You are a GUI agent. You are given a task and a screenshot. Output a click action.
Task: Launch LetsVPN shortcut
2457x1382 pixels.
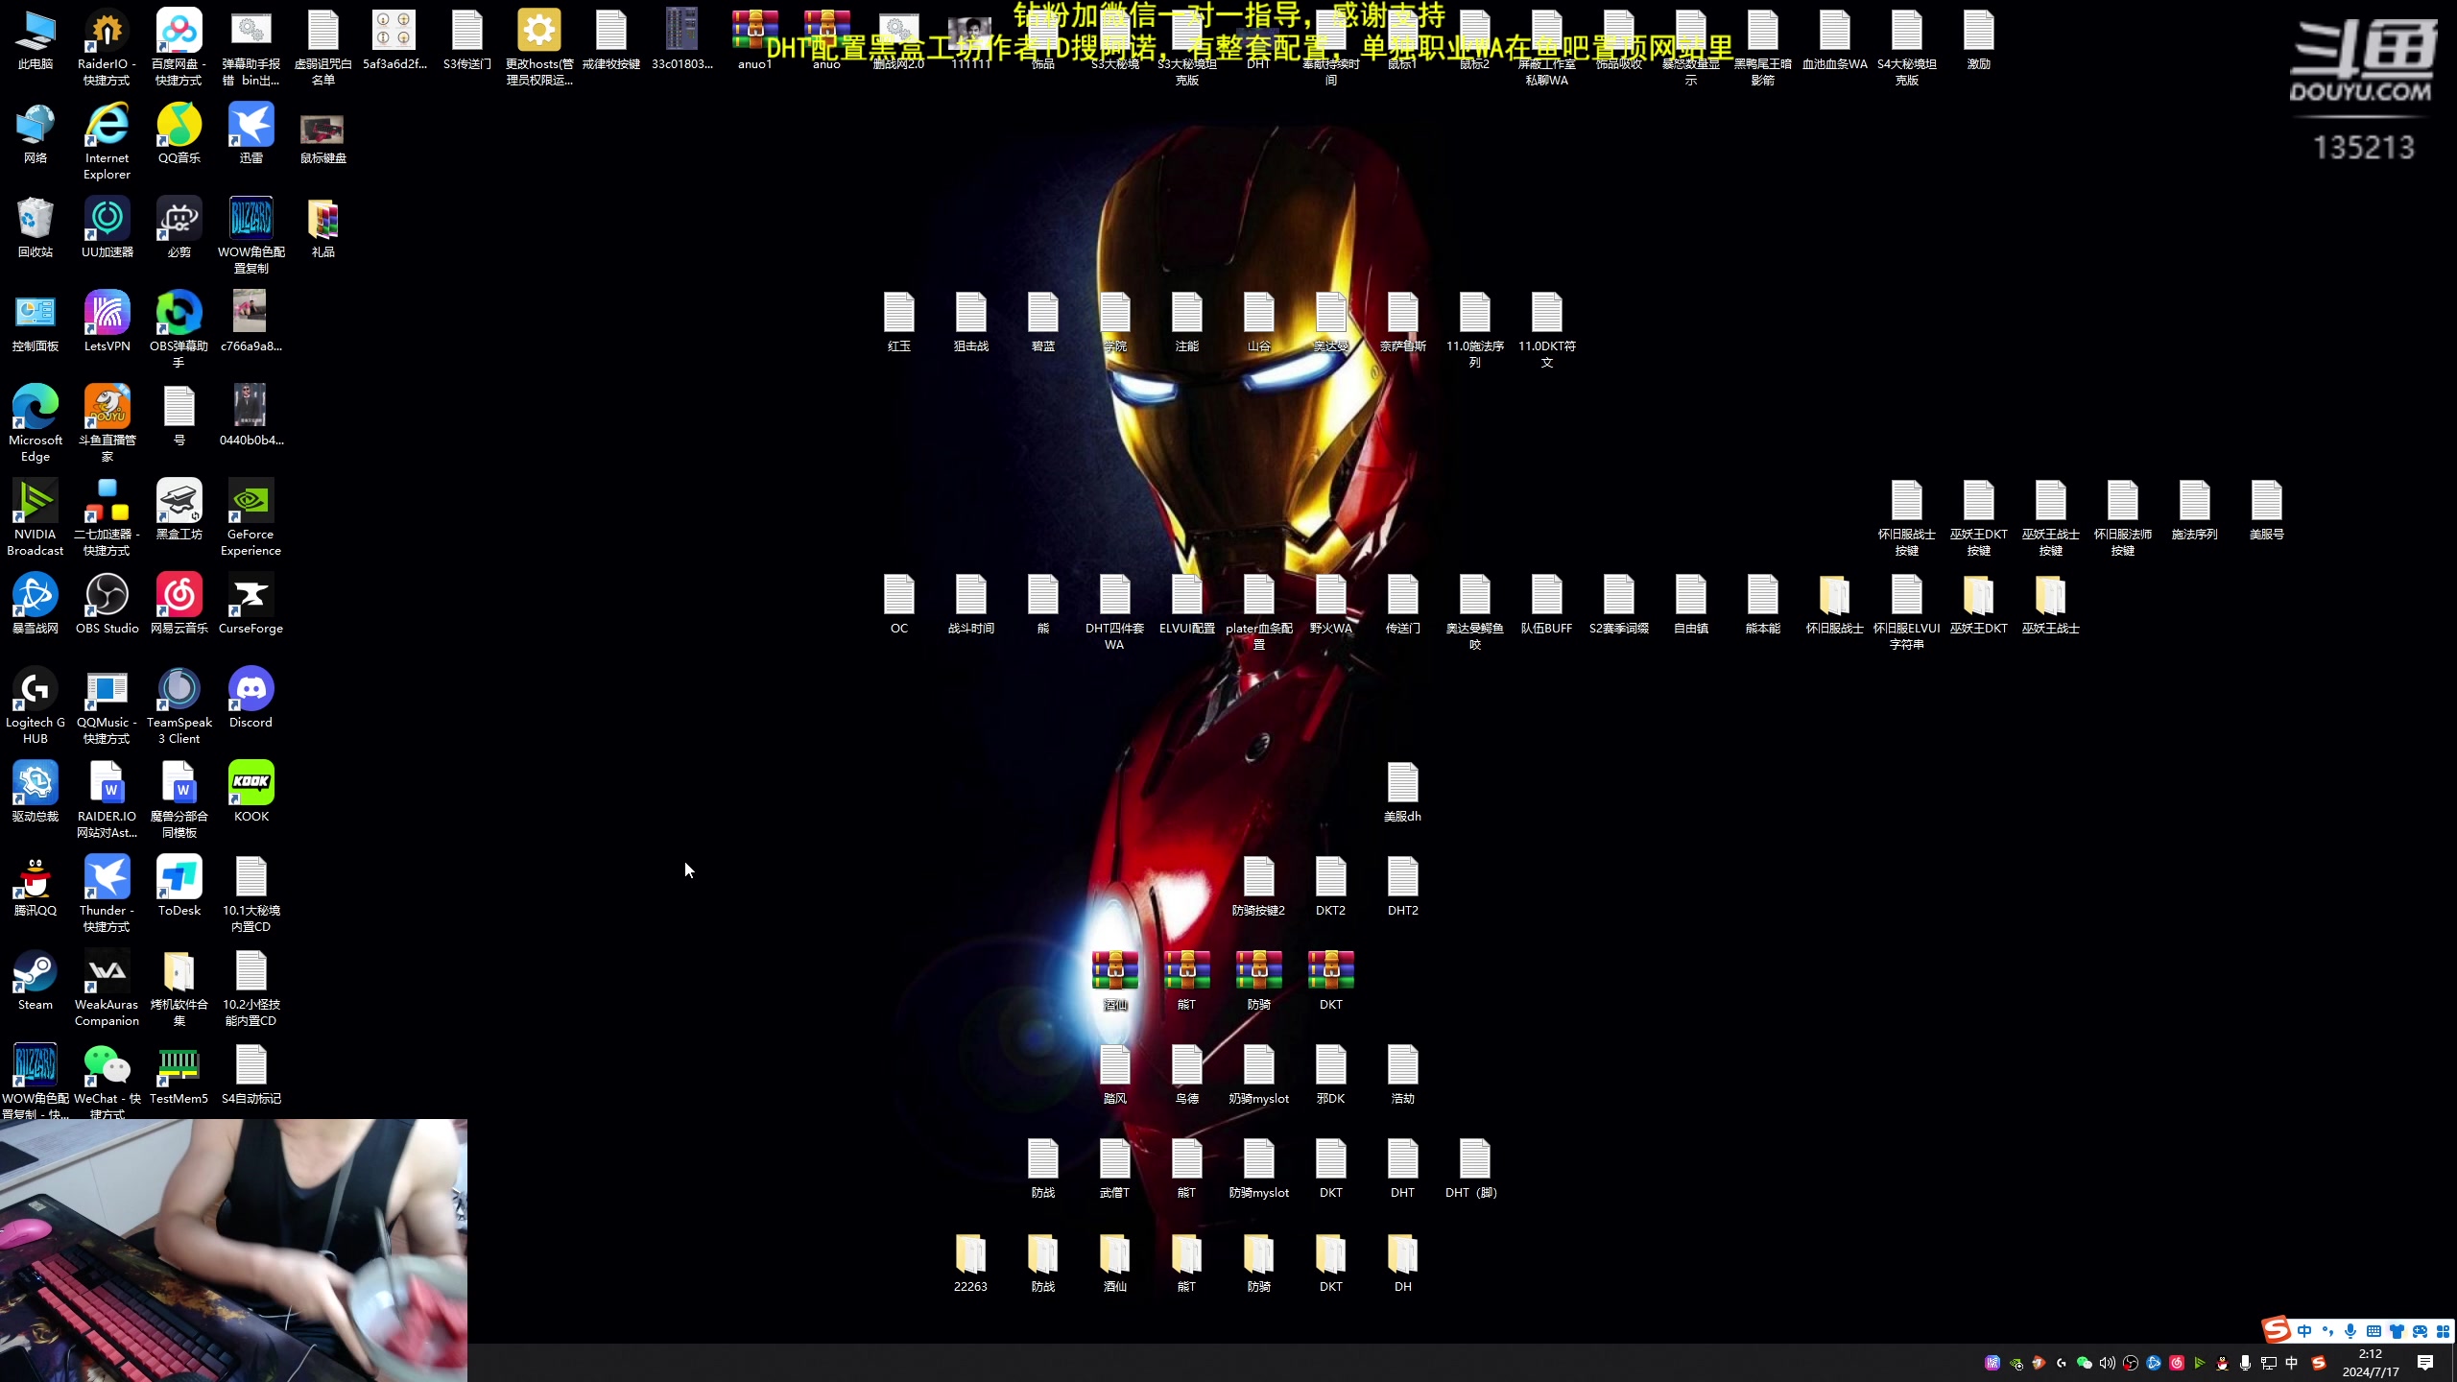(x=107, y=322)
